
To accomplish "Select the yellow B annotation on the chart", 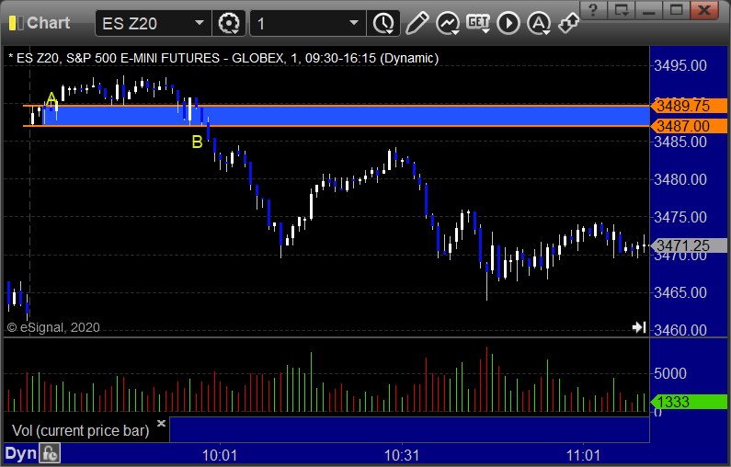I will (197, 142).
